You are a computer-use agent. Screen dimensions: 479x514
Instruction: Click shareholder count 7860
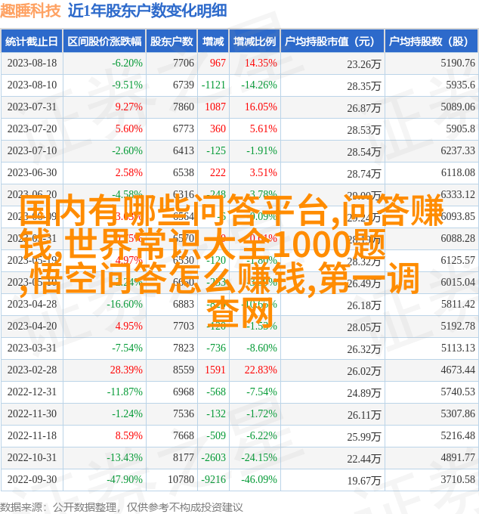184,107
